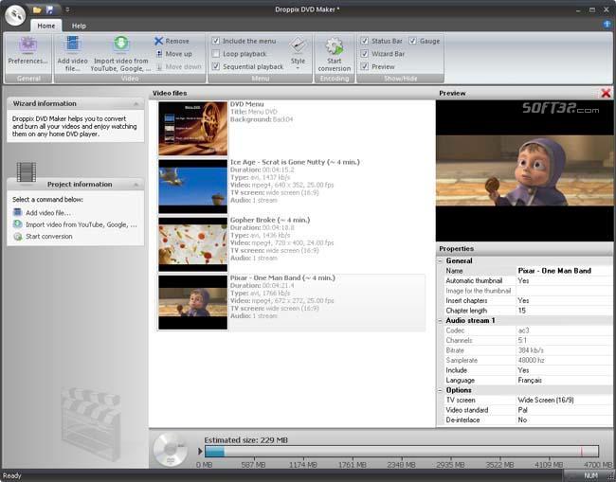Toggle the Wizard Bar checkbox
The image size is (616, 482).
coord(365,54)
